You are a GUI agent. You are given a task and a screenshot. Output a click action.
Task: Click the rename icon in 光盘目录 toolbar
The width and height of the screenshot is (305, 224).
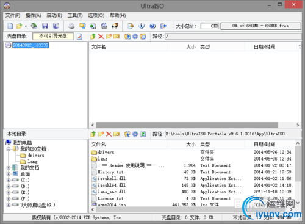coord(117,37)
